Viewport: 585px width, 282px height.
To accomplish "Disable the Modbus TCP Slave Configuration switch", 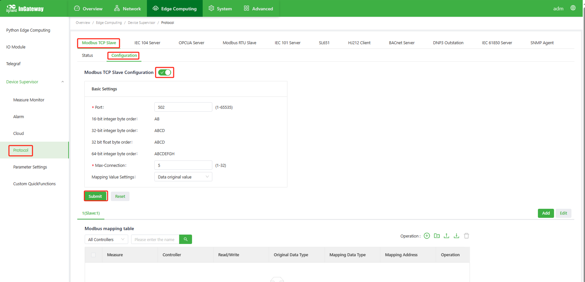I will (165, 72).
